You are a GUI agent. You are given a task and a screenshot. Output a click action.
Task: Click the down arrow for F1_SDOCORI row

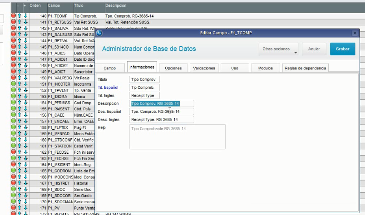pyautogui.click(x=25, y=195)
